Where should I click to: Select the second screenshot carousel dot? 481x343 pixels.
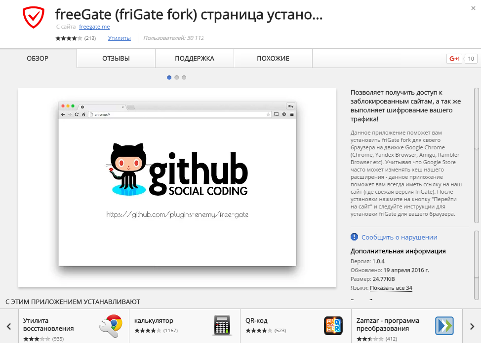pos(176,77)
